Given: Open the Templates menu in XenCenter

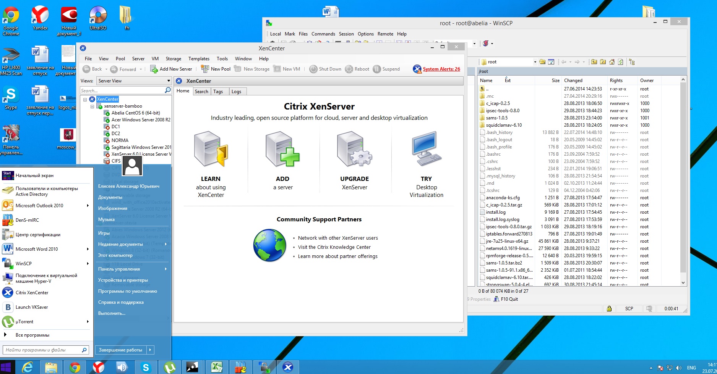Looking at the screenshot, I should click(199, 59).
